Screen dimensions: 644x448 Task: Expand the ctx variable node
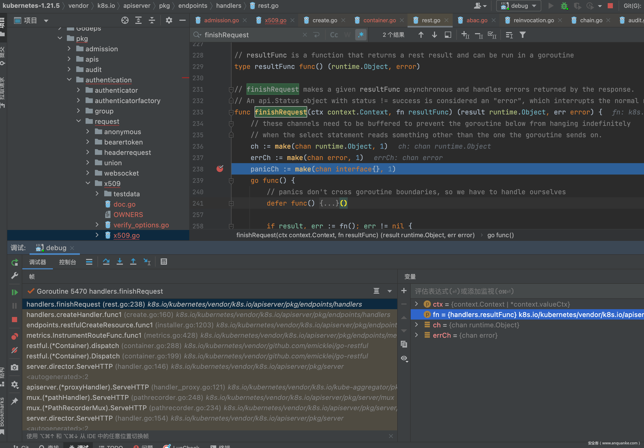coord(417,304)
